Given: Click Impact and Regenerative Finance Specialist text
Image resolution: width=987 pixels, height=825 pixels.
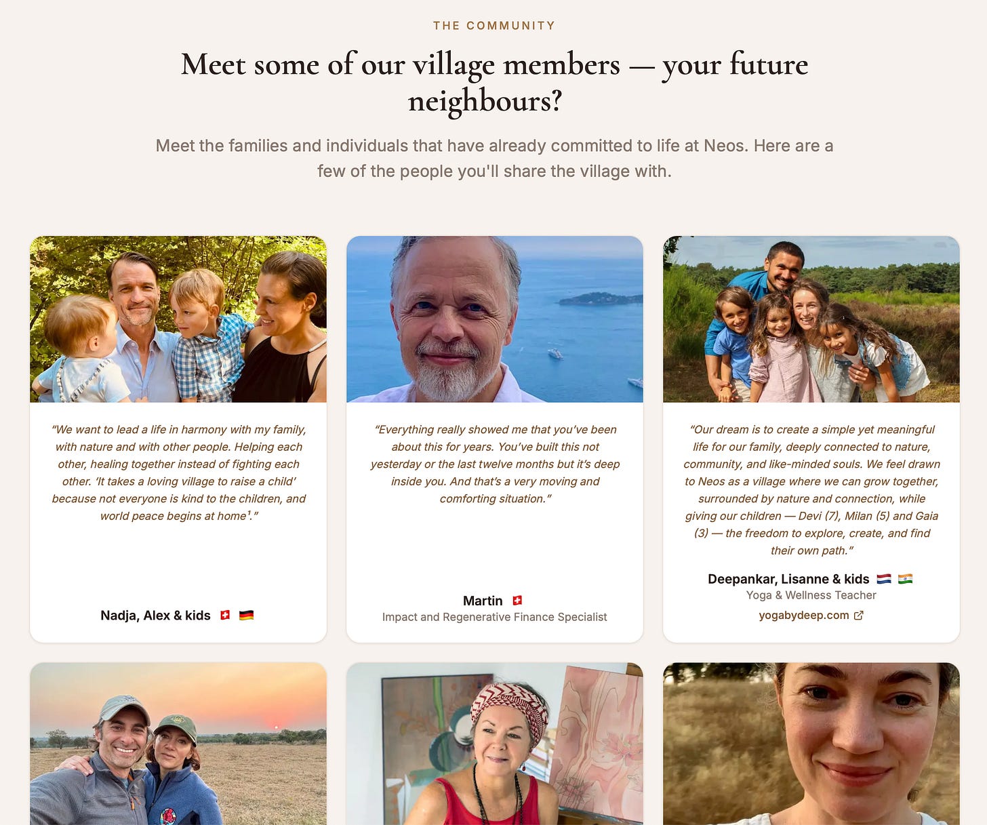Looking at the screenshot, I should 495,617.
